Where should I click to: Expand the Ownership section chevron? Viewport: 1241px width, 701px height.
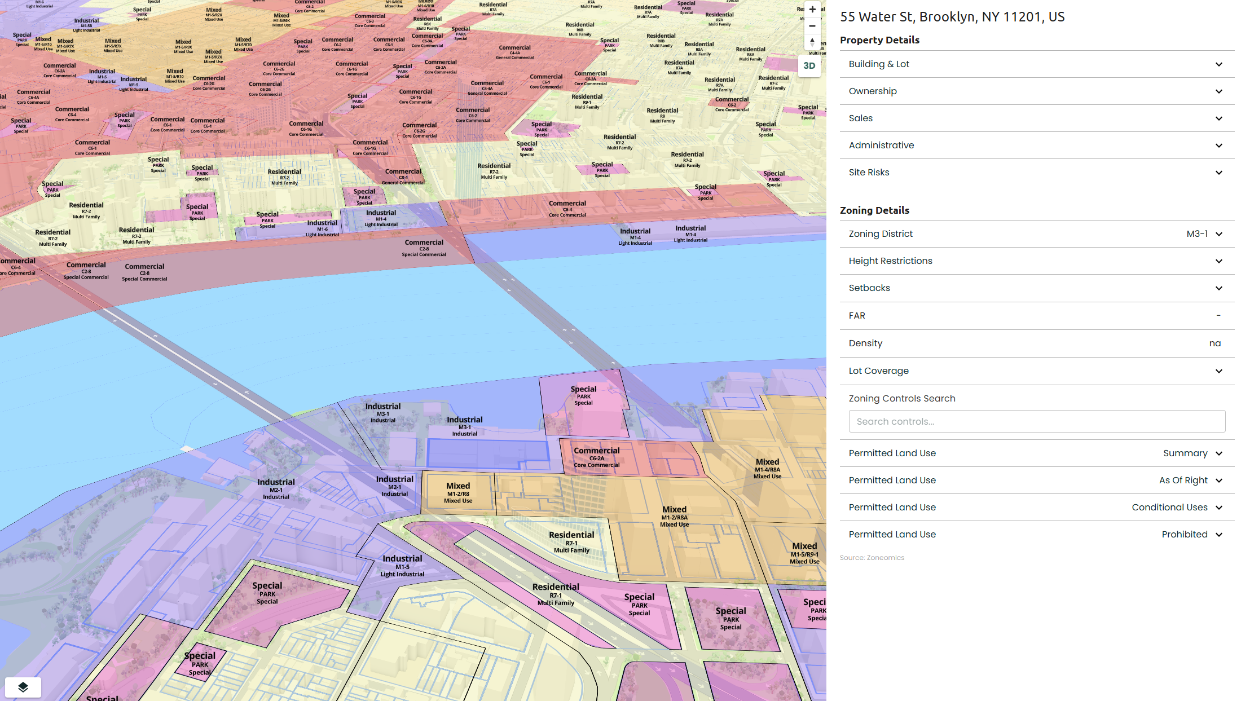coord(1218,91)
